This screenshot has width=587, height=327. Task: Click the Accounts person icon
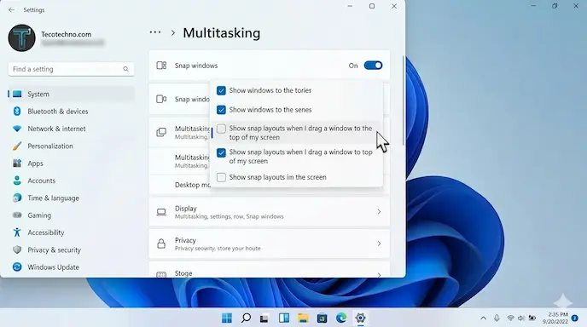17,181
